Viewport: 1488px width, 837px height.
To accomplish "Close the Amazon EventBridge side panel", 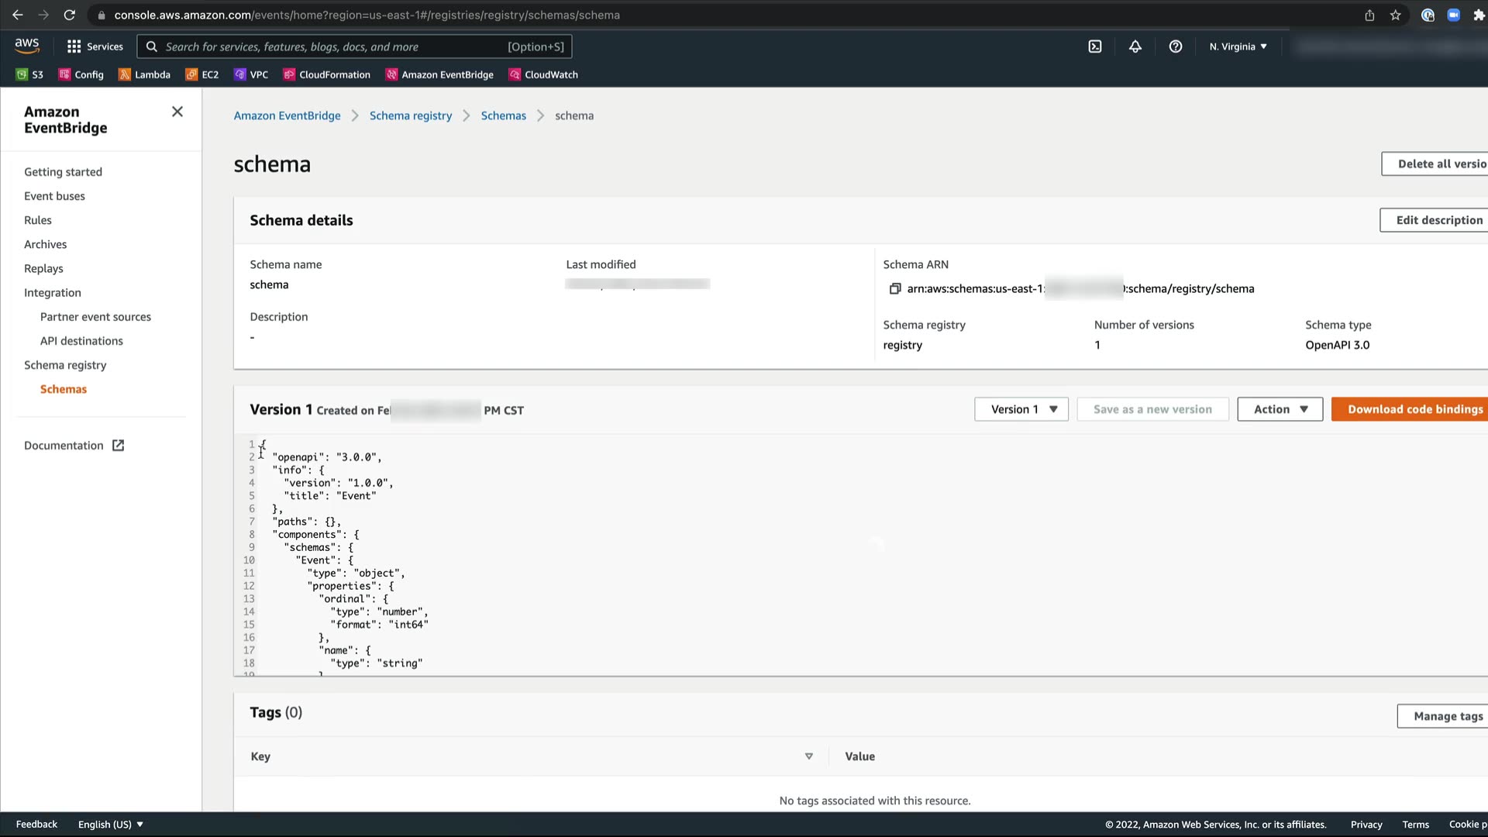I will (x=177, y=112).
